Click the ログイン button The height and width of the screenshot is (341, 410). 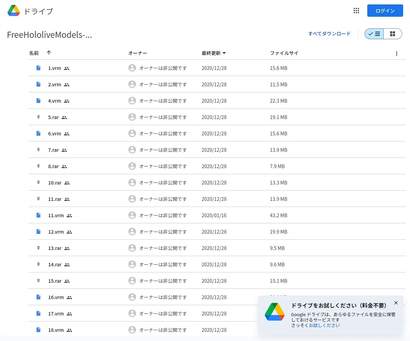click(385, 11)
